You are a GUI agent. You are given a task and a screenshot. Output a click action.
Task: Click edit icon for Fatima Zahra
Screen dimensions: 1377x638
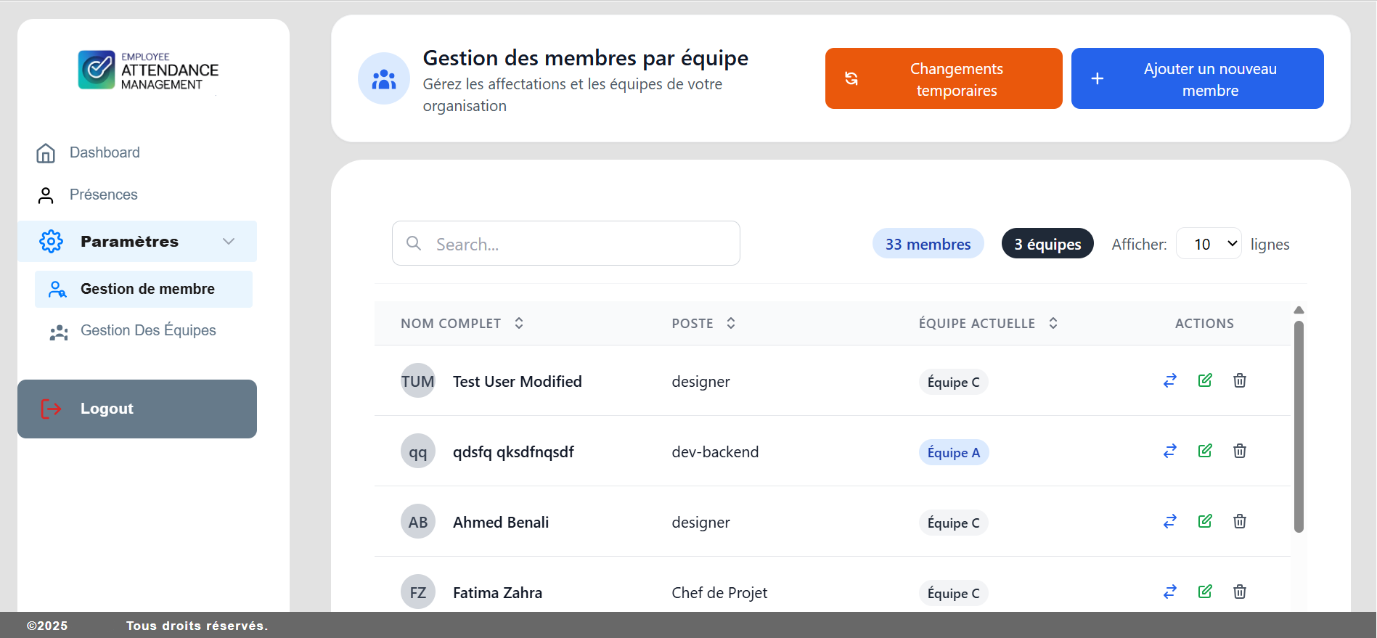tap(1205, 592)
